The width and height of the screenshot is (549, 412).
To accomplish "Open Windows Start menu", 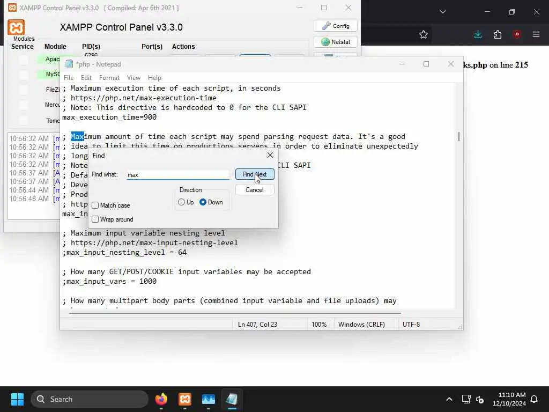I will (x=17, y=399).
